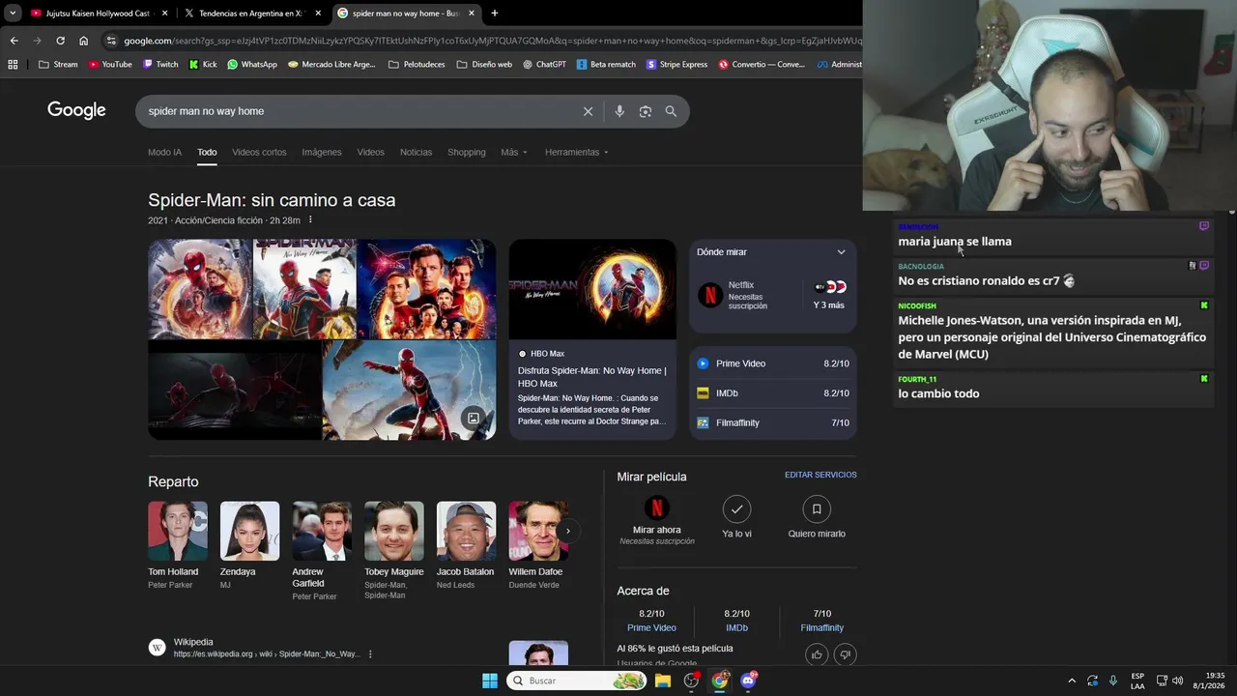Select the Videos cortos tab
This screenshot has width=1237, height=696.
click(x=259, y=152)
